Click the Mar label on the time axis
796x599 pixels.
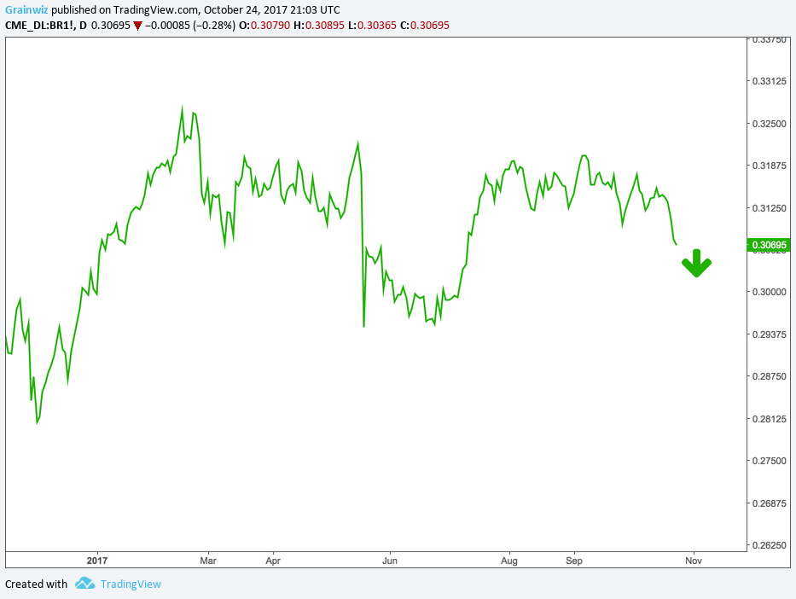point(207,561)
